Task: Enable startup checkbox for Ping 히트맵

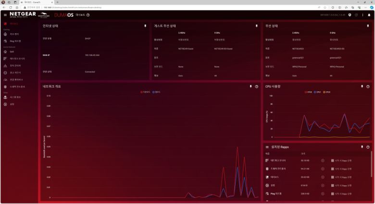Action: pyautogui.click(x=332, y=193)
